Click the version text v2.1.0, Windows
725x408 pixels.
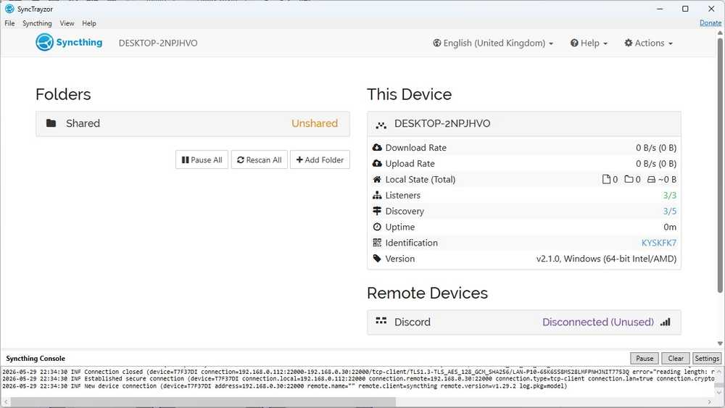606,258
